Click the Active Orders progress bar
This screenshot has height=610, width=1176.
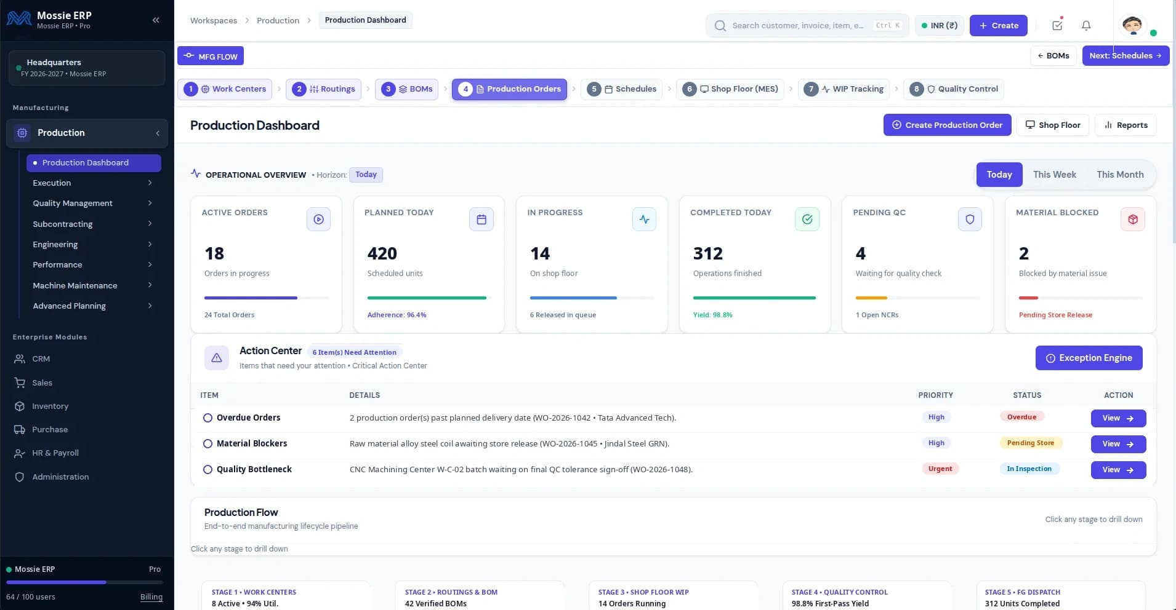(x=266, y=298)
